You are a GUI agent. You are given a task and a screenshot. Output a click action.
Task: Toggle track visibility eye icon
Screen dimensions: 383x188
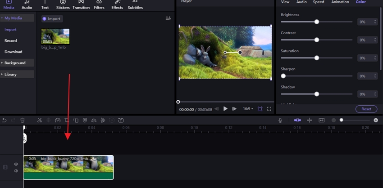coord(16,164)
